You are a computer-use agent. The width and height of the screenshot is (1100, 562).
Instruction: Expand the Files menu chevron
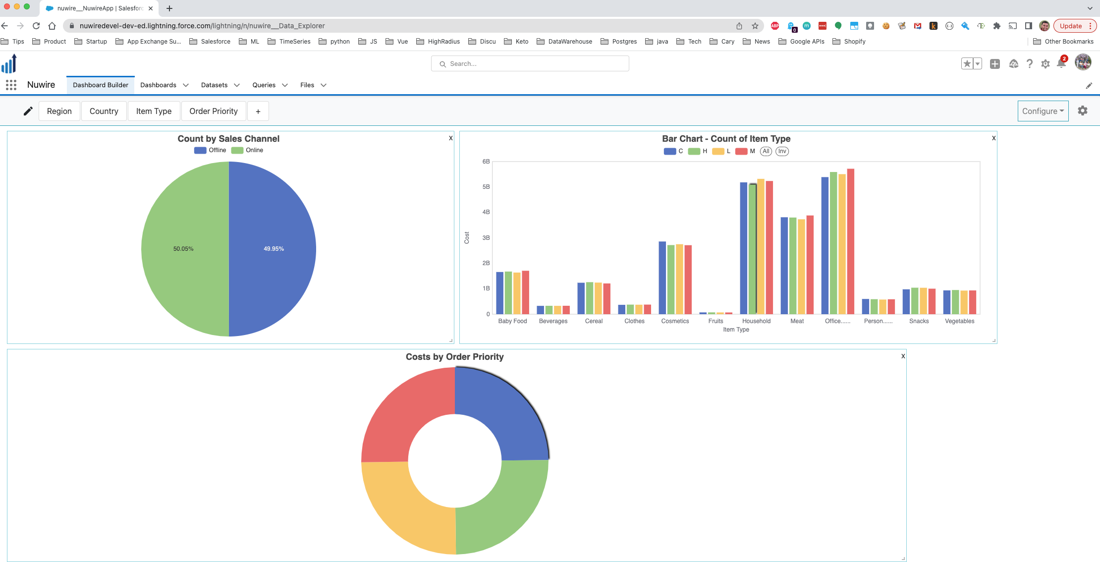324,85
